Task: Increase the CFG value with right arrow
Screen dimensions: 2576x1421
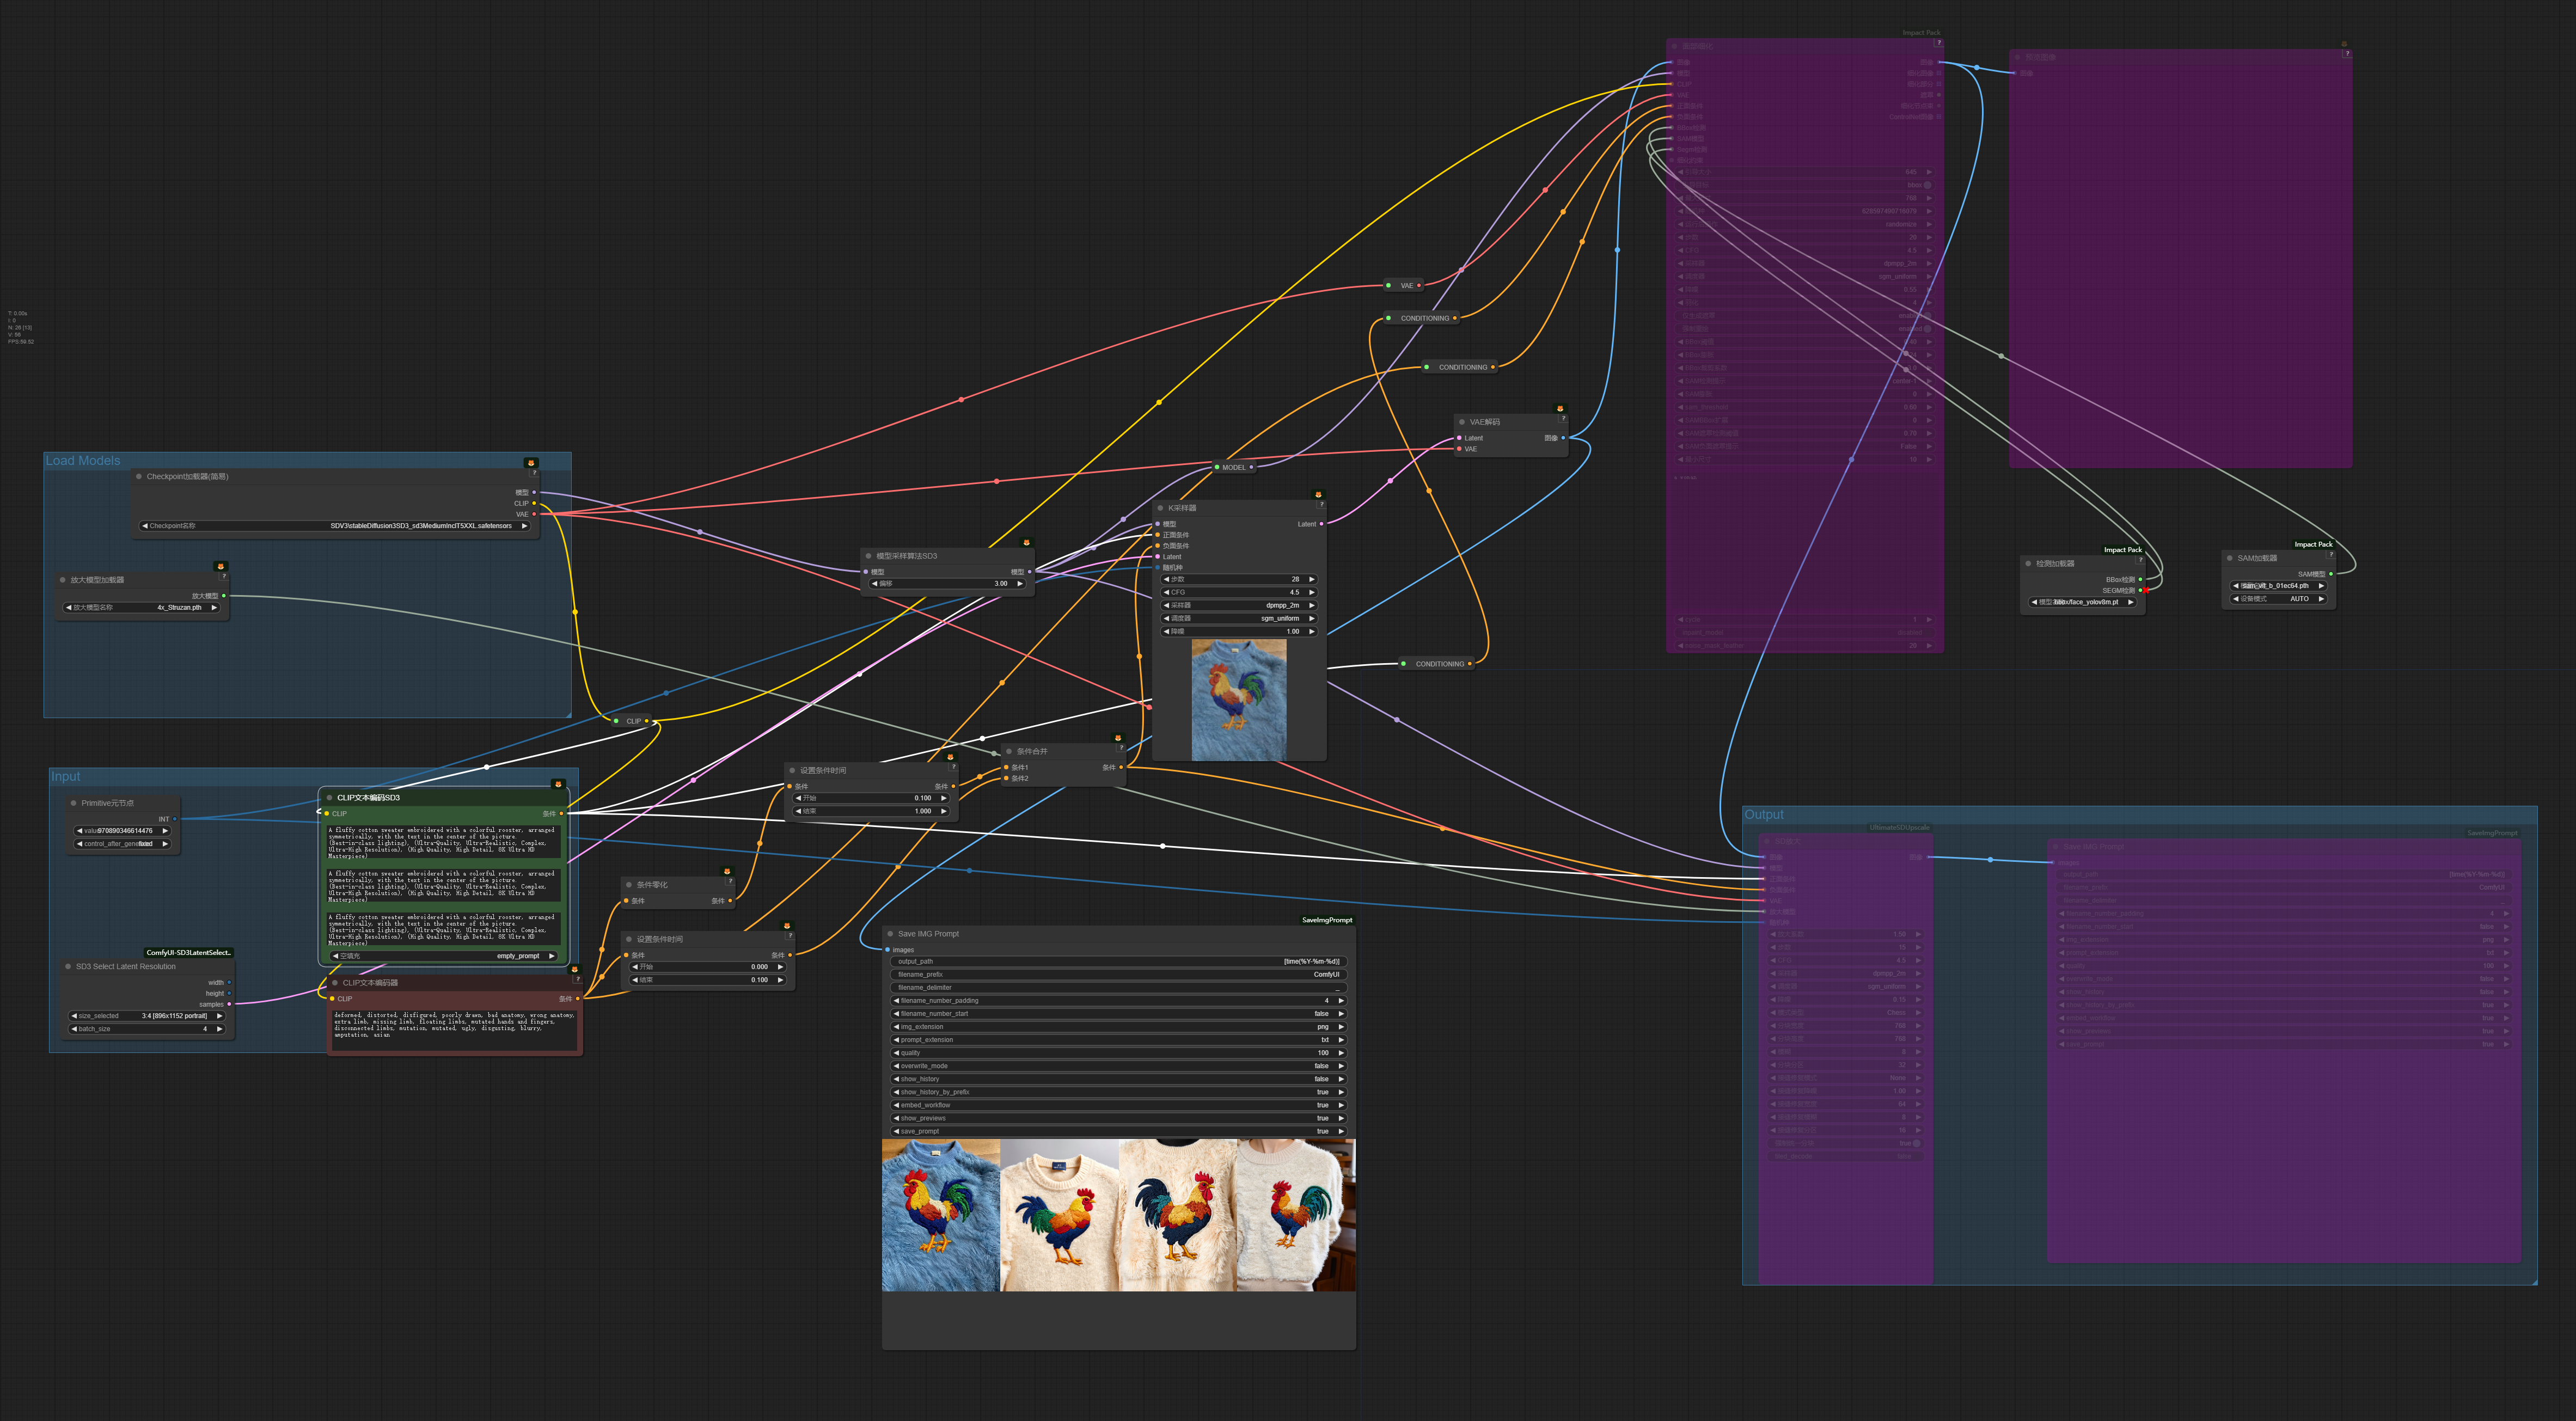Action: (x=1312, y=592)
